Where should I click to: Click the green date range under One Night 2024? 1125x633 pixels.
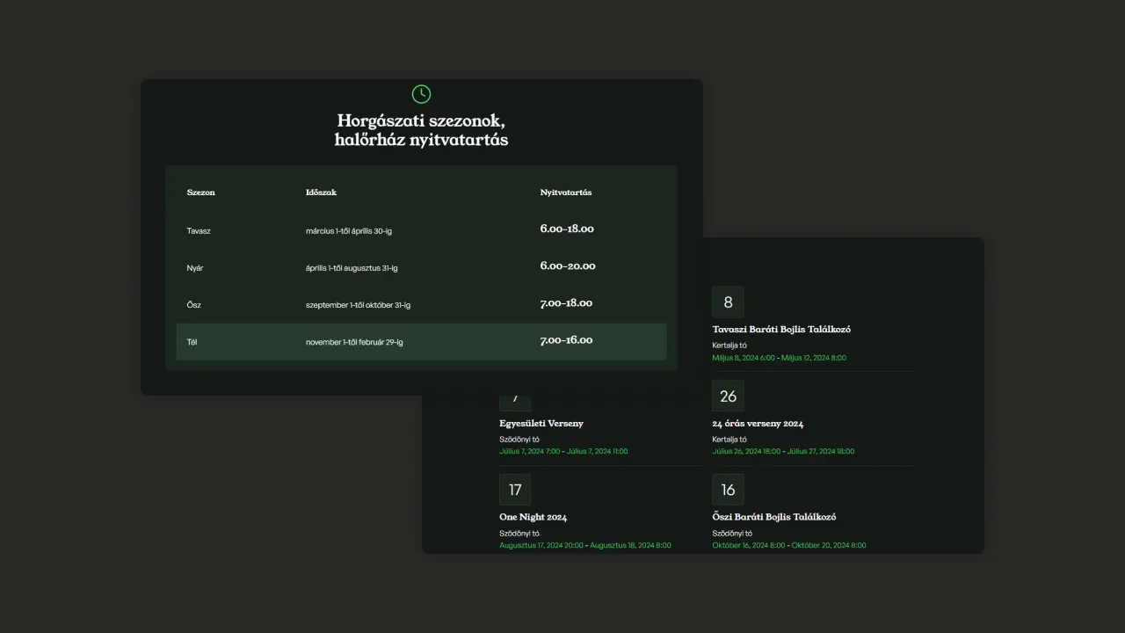click(584, 545)
